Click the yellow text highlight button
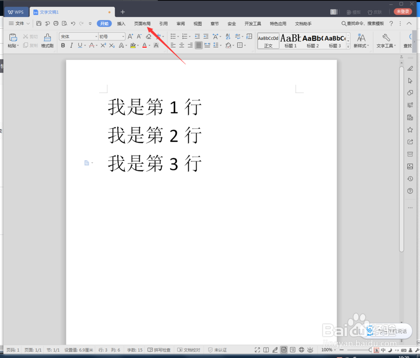Viewport: 420px width, 358px height. (x=133, y=45)
